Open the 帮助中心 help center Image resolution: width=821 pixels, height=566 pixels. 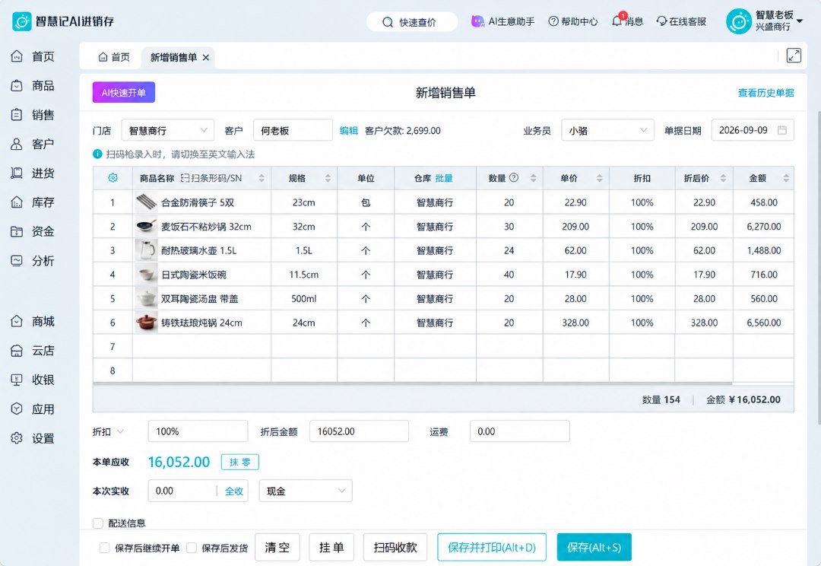[x=573, y=21]
